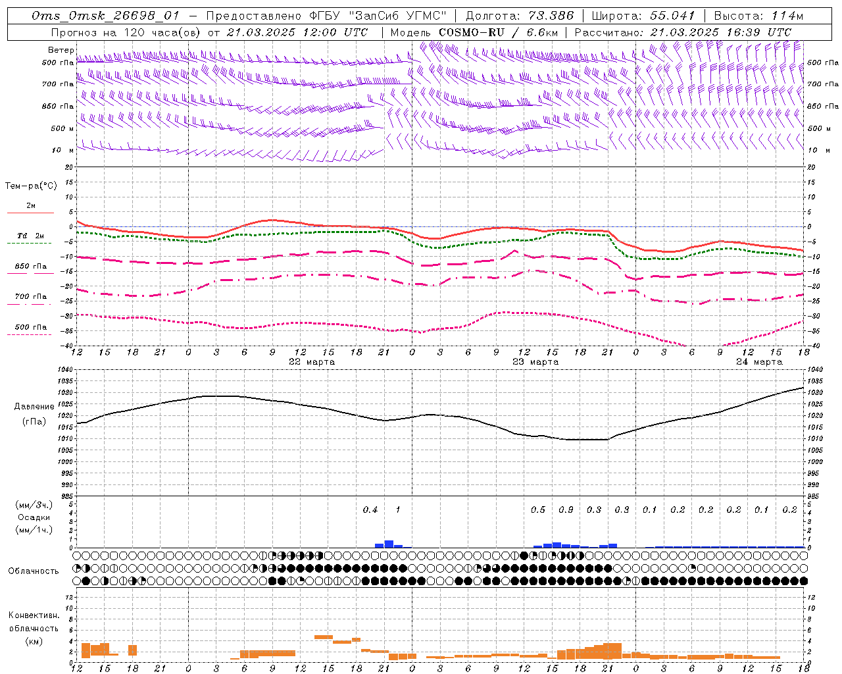Click the (км) unit label of convective chart

click(34, 641)
